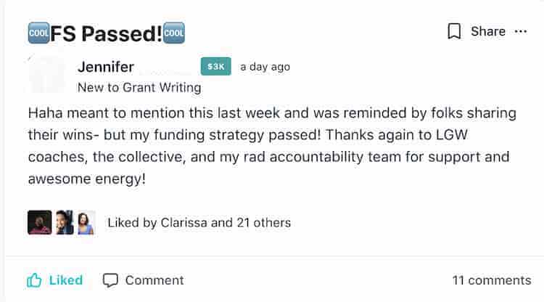Open the third liker's avatar in blue
This screenshot has height=302, width=544.
(86, 223)
